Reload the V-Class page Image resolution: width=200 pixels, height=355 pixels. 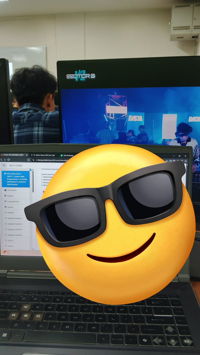pyautogui.click(x=9, y=160)
